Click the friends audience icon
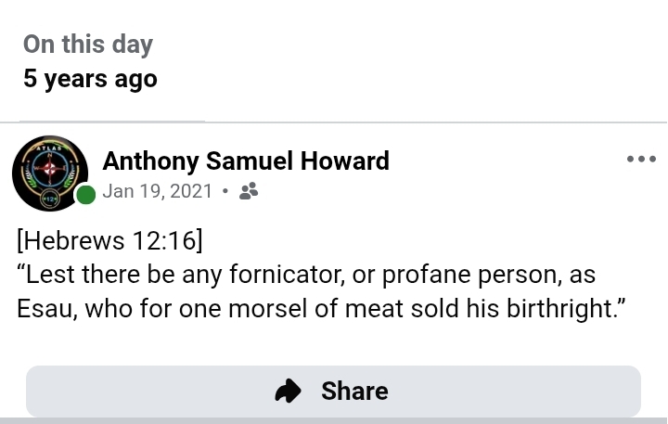668x424 pixels. (249, 192)
